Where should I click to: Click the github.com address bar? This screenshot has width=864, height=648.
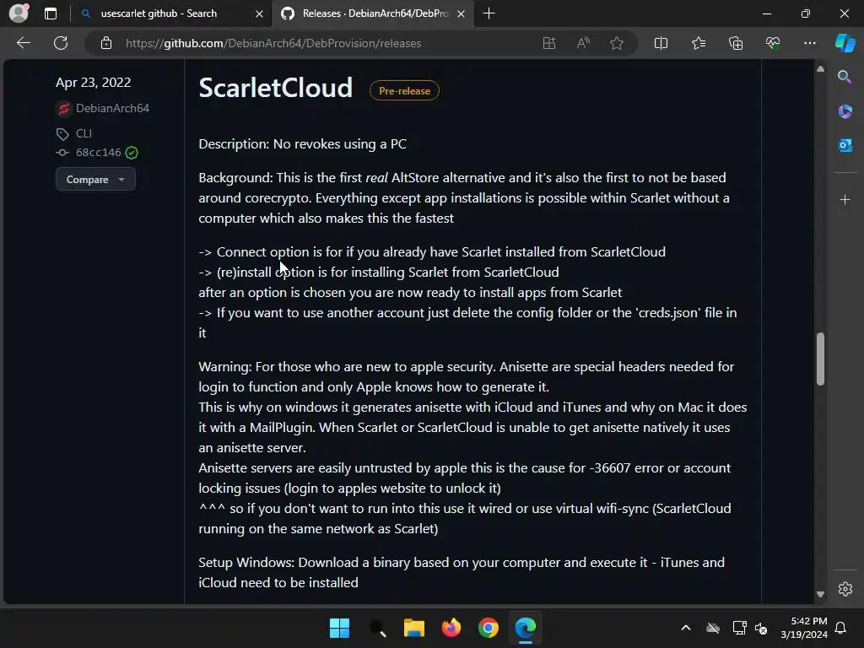point(273,43)
